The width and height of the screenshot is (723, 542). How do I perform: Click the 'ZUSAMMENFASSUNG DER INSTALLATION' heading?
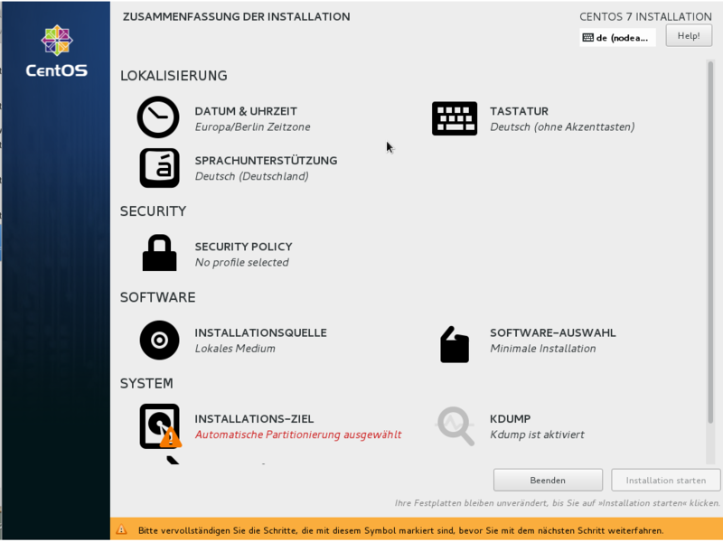[x=236, y=16]
